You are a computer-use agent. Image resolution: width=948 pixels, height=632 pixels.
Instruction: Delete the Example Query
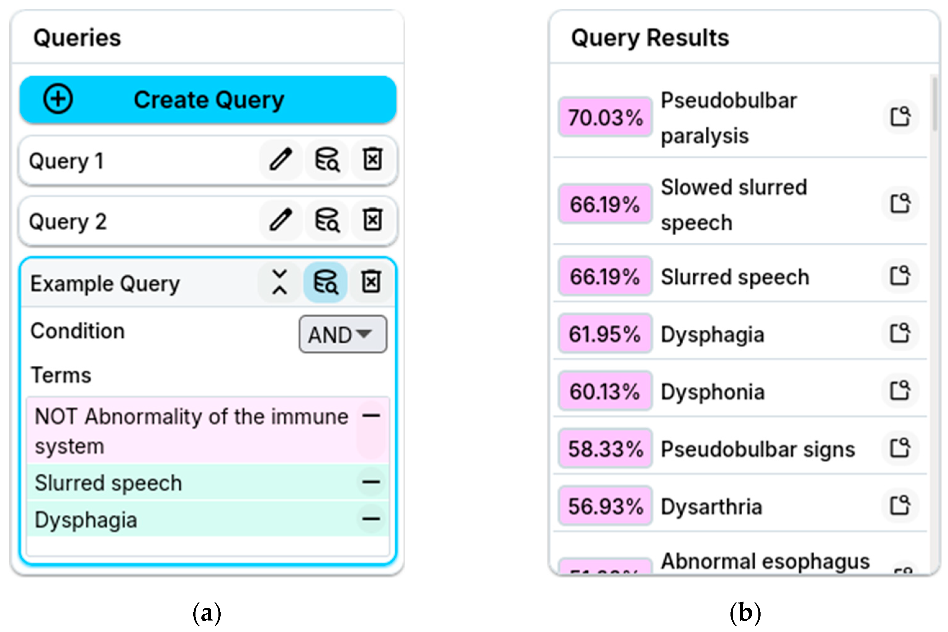(x=371, y=282)
